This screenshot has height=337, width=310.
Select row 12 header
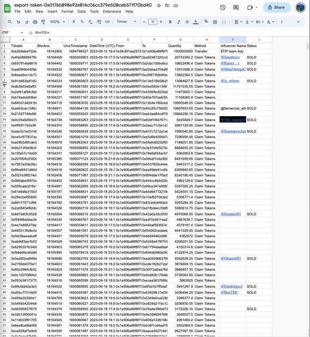pos(4,108)
